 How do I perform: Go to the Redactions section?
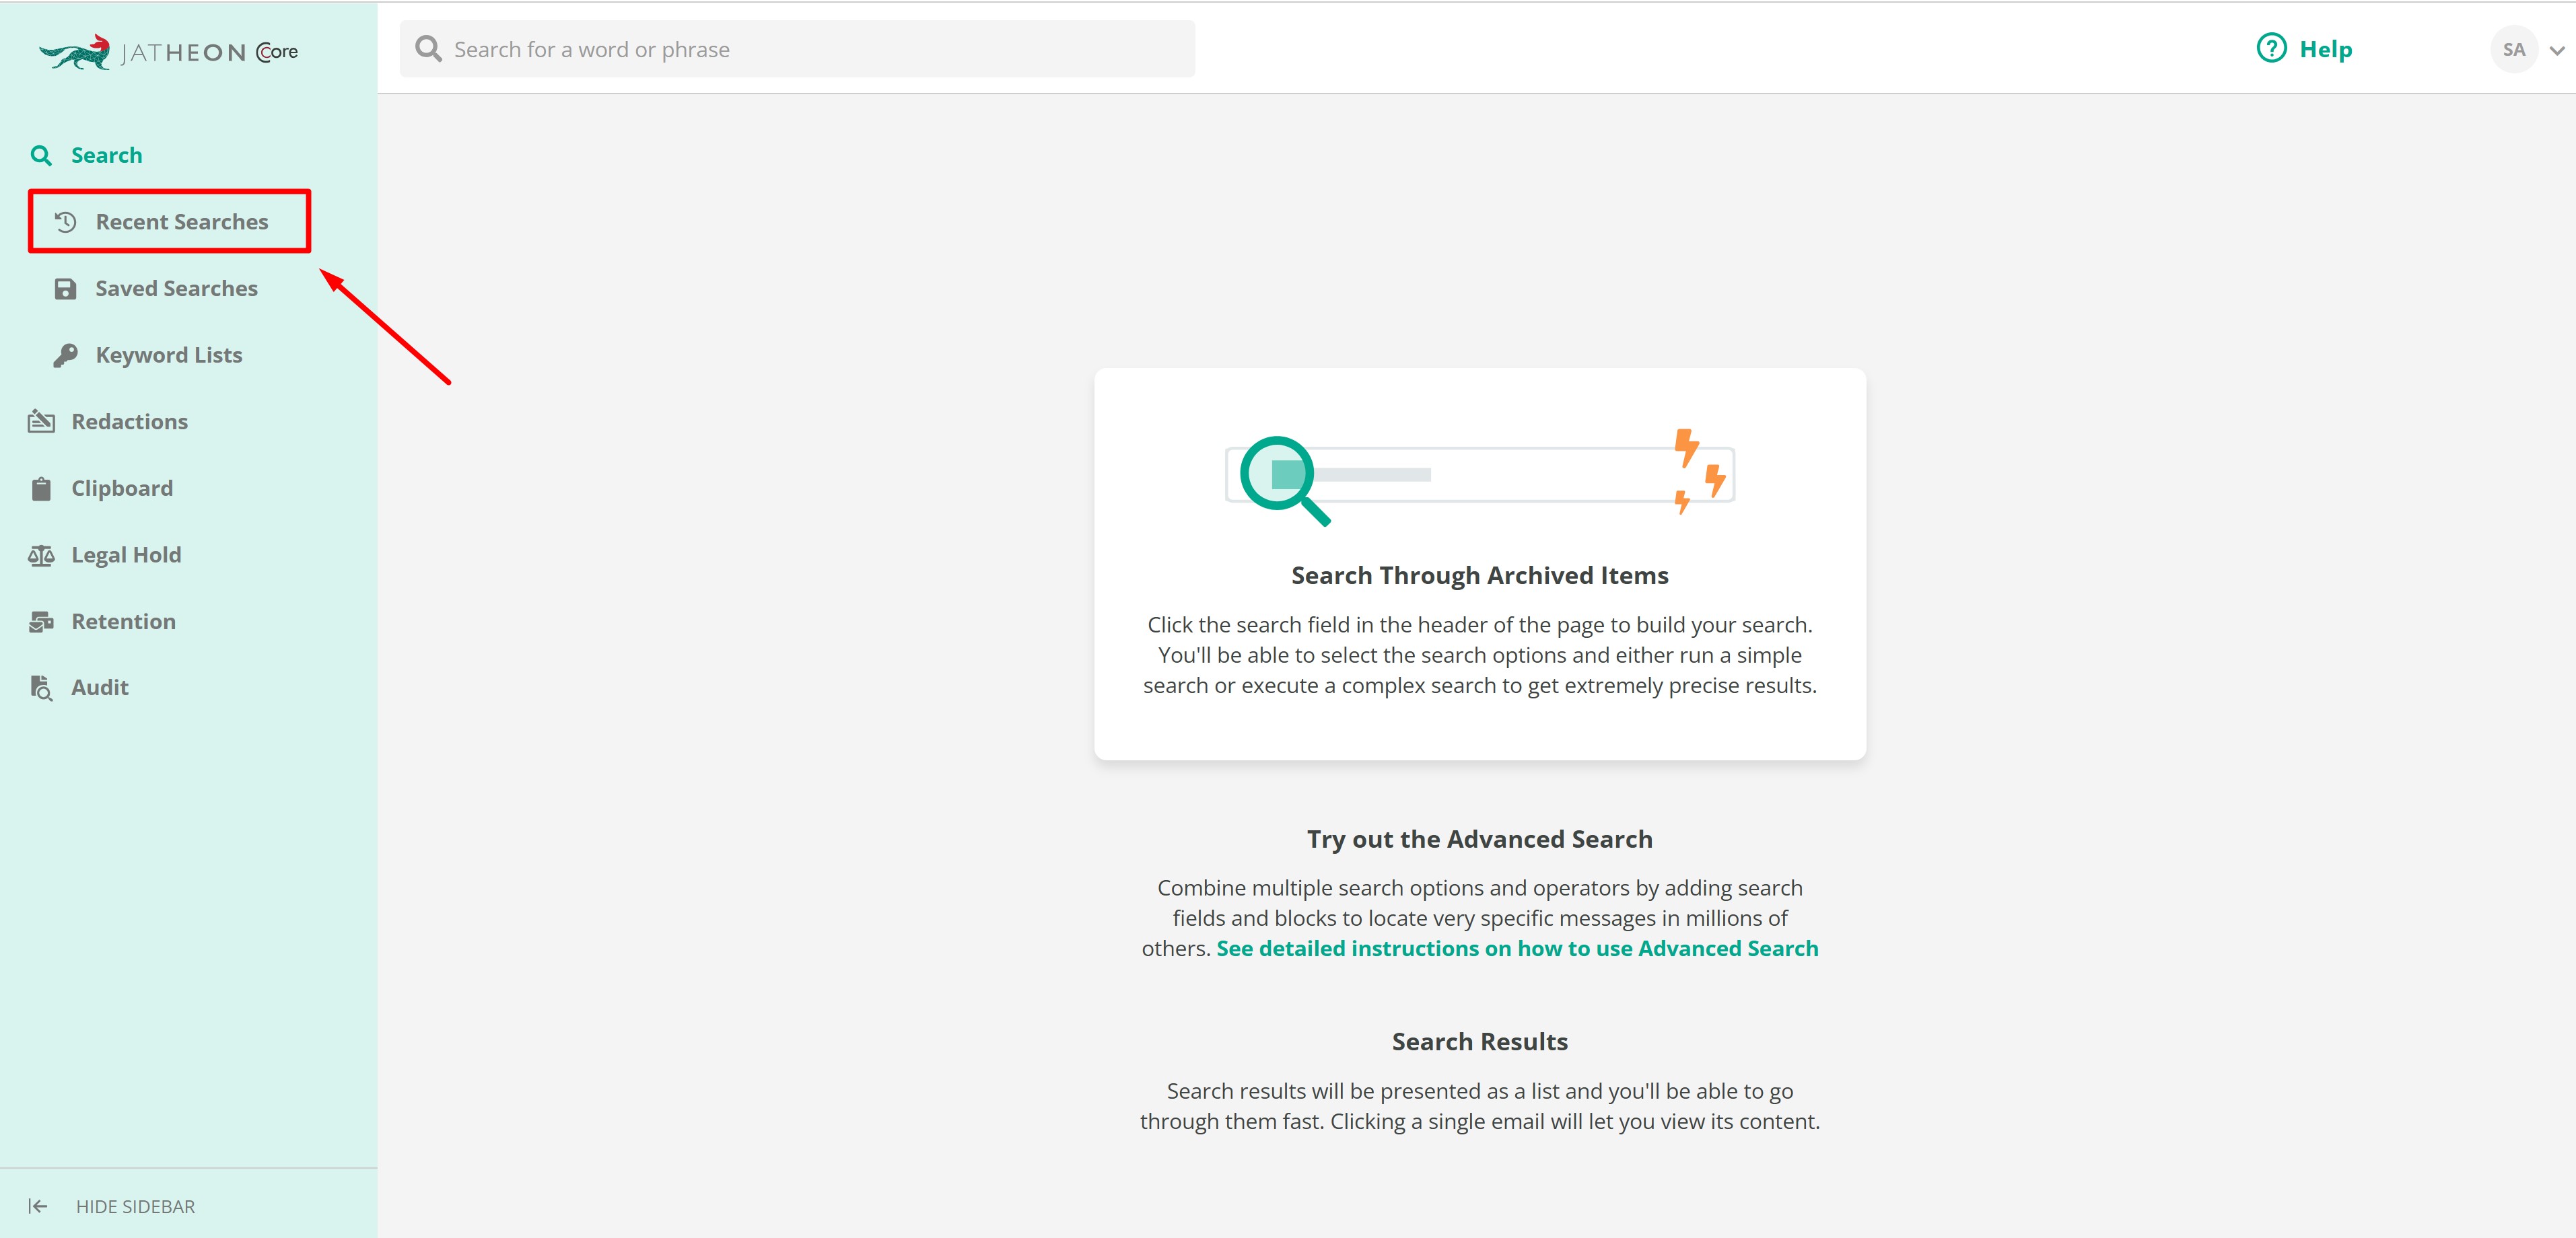click(130, 422)
